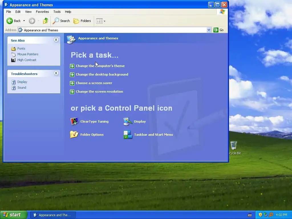Click arrow icon beside Choose a screen saver

[72, 83]
